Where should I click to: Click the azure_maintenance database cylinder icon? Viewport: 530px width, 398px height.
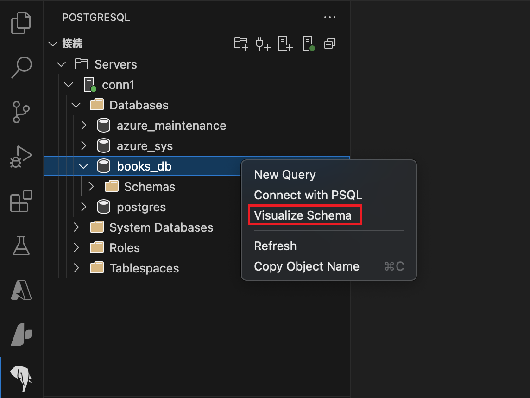tap(104, 126)
